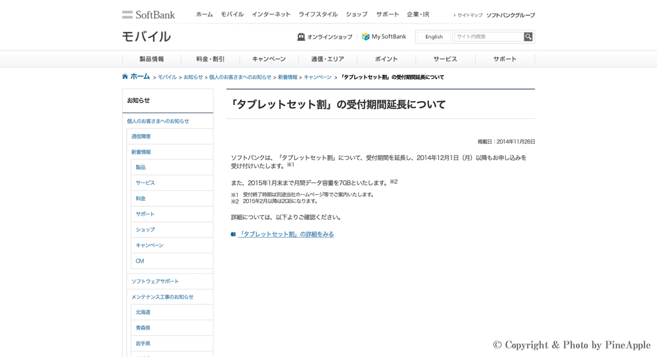
Task: Open 製品 in sidebar
Action: [x=141, y=167]
